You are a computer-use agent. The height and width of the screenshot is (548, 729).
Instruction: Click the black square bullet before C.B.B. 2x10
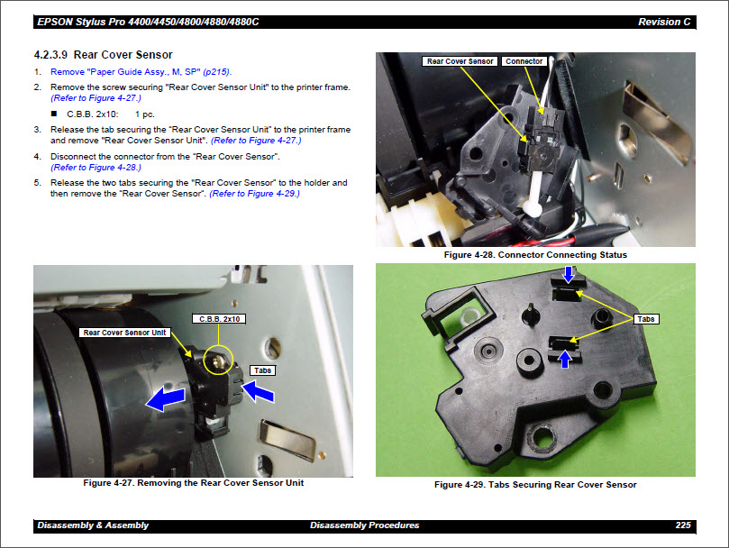54,114
